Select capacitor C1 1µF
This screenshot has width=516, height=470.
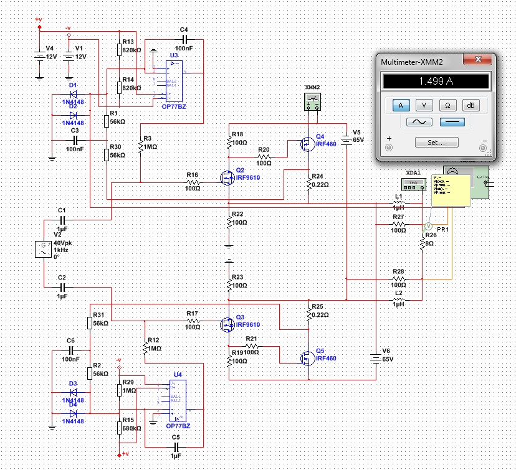[62, 220]
